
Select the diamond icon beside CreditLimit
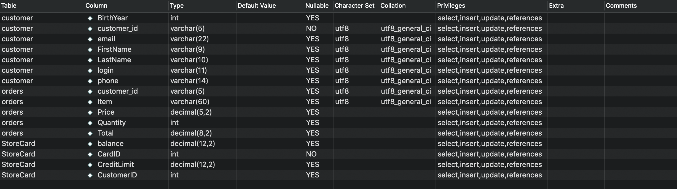90,165
